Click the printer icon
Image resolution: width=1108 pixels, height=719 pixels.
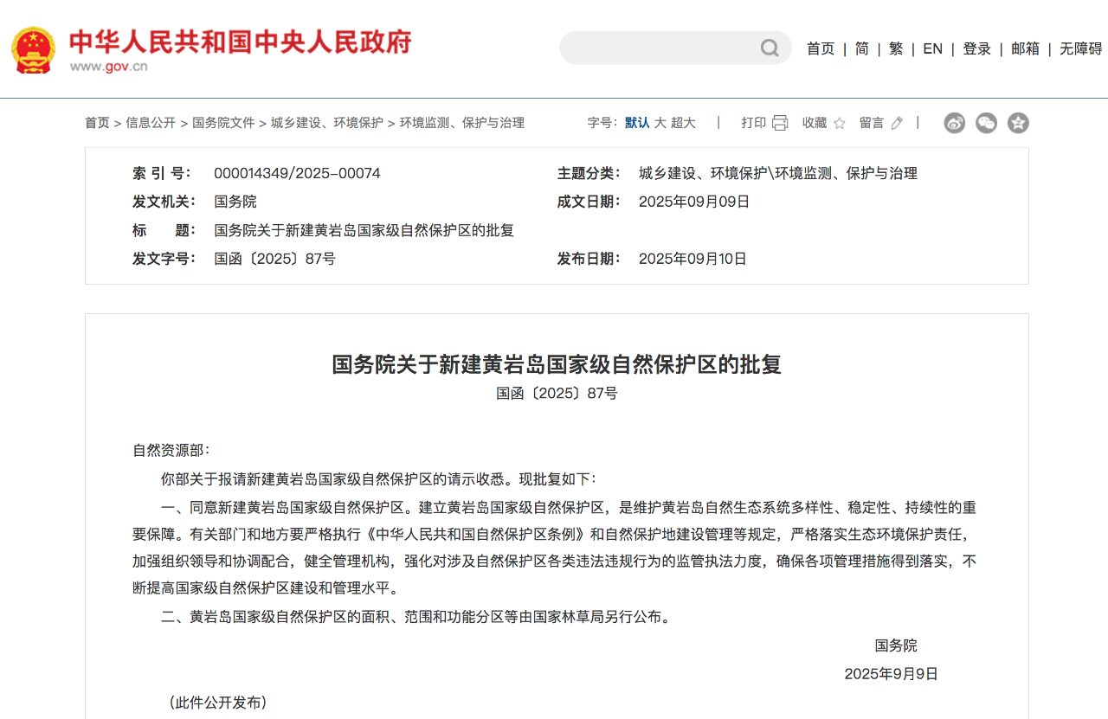780,123
